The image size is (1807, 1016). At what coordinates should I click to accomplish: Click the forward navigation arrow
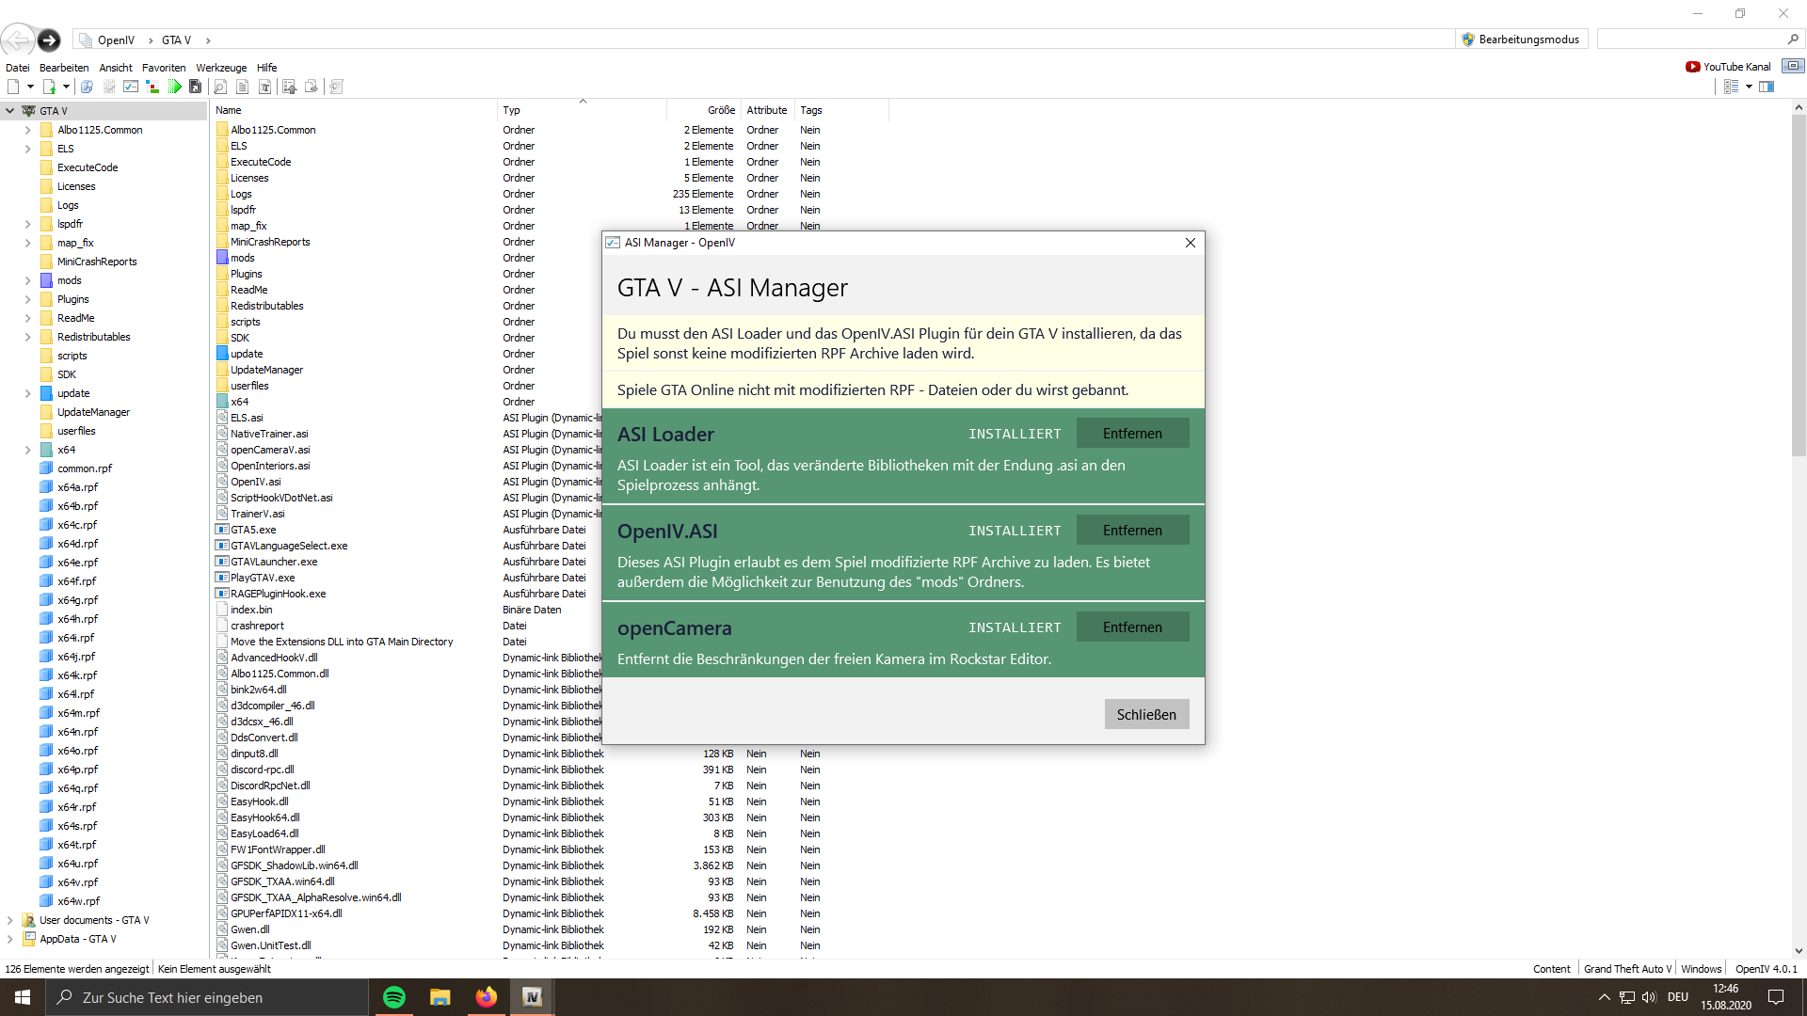(49, 40)
